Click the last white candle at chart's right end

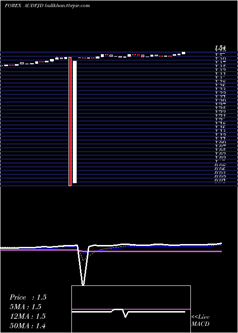point(183,53)
